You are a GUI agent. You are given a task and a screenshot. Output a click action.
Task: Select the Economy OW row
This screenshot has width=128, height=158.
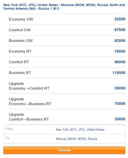click(67, 19)
